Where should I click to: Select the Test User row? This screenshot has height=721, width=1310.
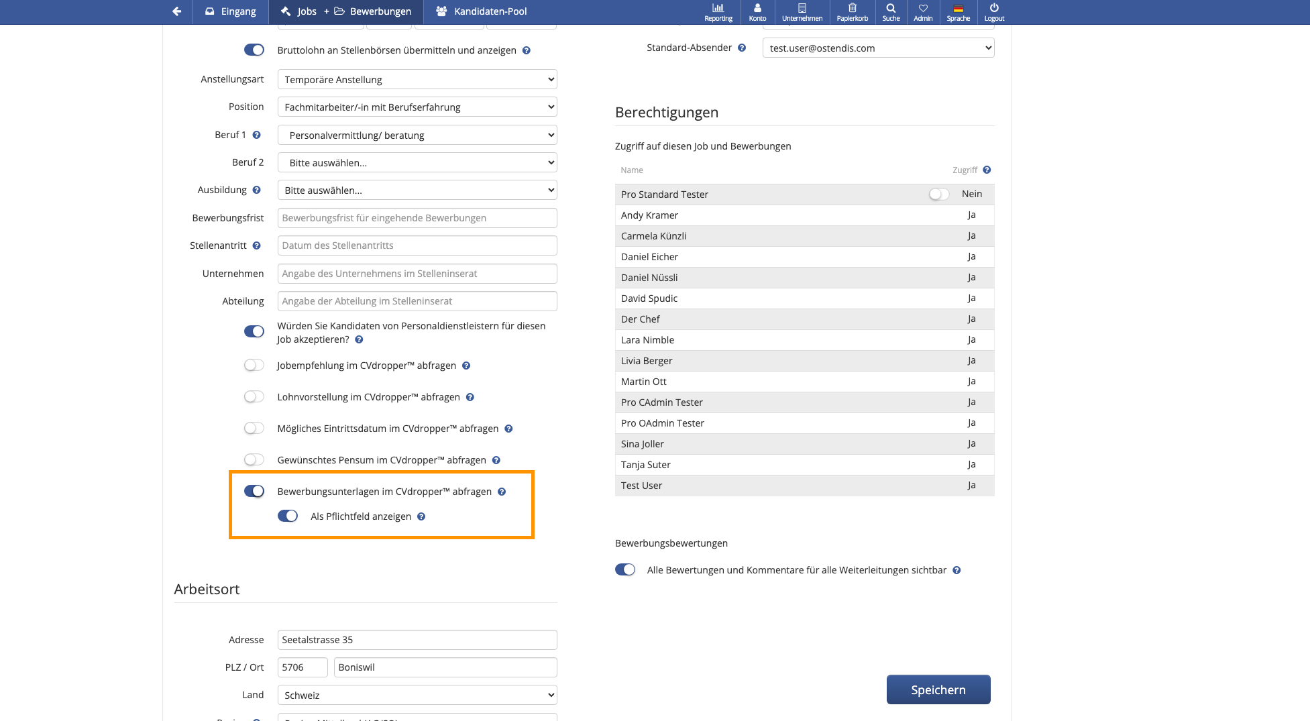tap(804, 486)
